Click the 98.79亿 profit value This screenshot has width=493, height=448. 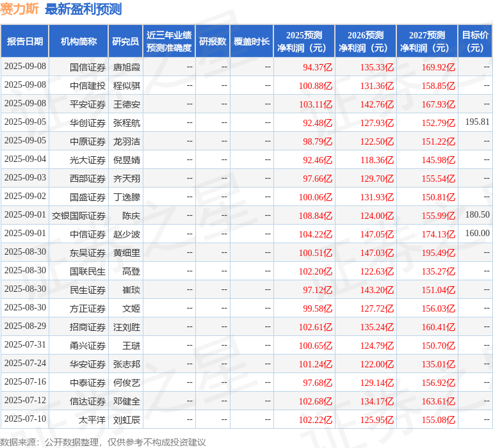[x=318, y=141]
